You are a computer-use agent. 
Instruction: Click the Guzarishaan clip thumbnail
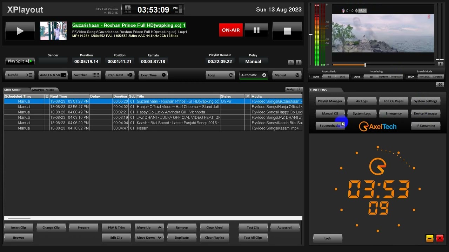click(x=53, y=31)
